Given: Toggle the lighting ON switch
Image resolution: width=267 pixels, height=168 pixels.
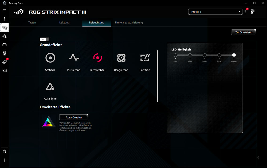Looking at the screenshot, I should tap(44, 39).
